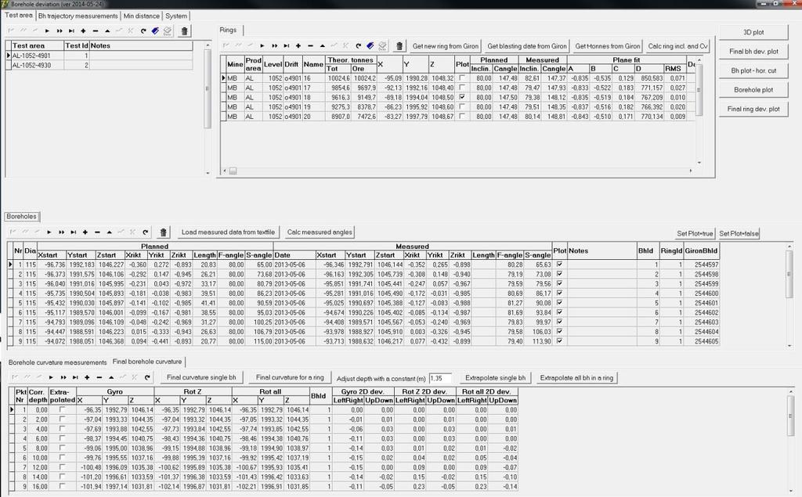The width and height of the screenshot is (802, 497).
Task: Click blue bookmark icon in Rings toolbar
Action: pos(370,46)
